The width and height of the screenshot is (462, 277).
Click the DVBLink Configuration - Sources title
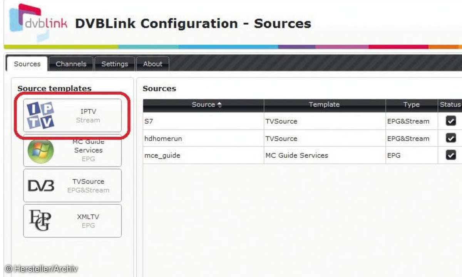[x=193, y=24]
